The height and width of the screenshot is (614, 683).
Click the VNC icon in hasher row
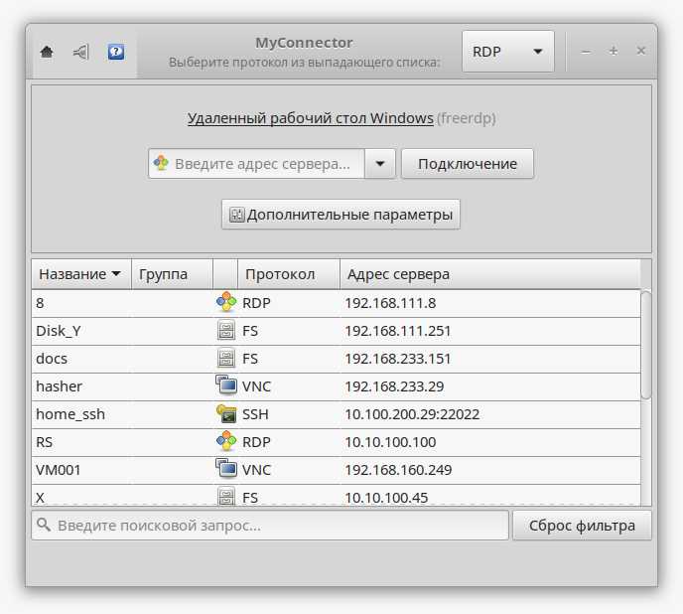[x=226, y=384]
